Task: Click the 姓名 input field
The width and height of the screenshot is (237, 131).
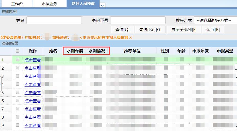Action: pos(54,20)
